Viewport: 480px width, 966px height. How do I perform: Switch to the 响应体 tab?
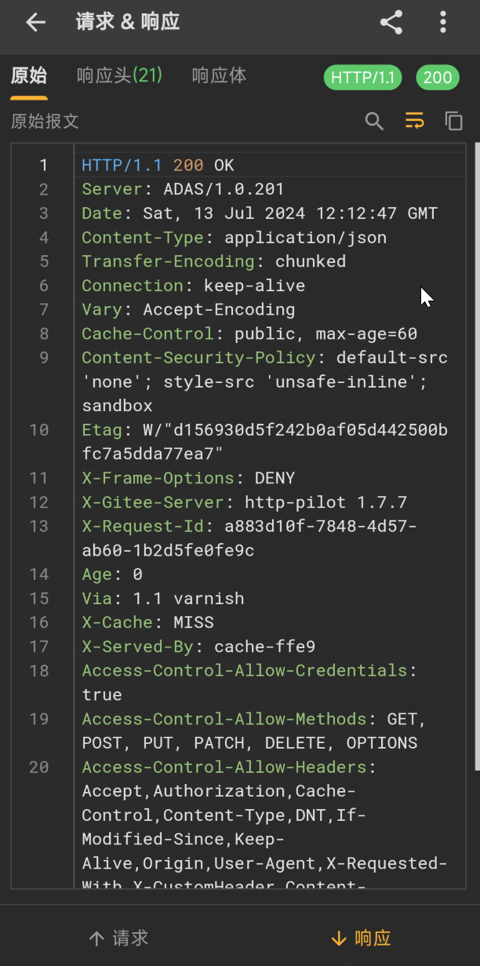point(220,76)
